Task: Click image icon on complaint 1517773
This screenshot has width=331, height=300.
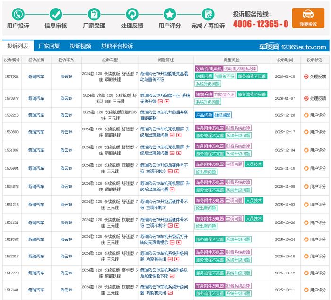Action: (172, 276)
